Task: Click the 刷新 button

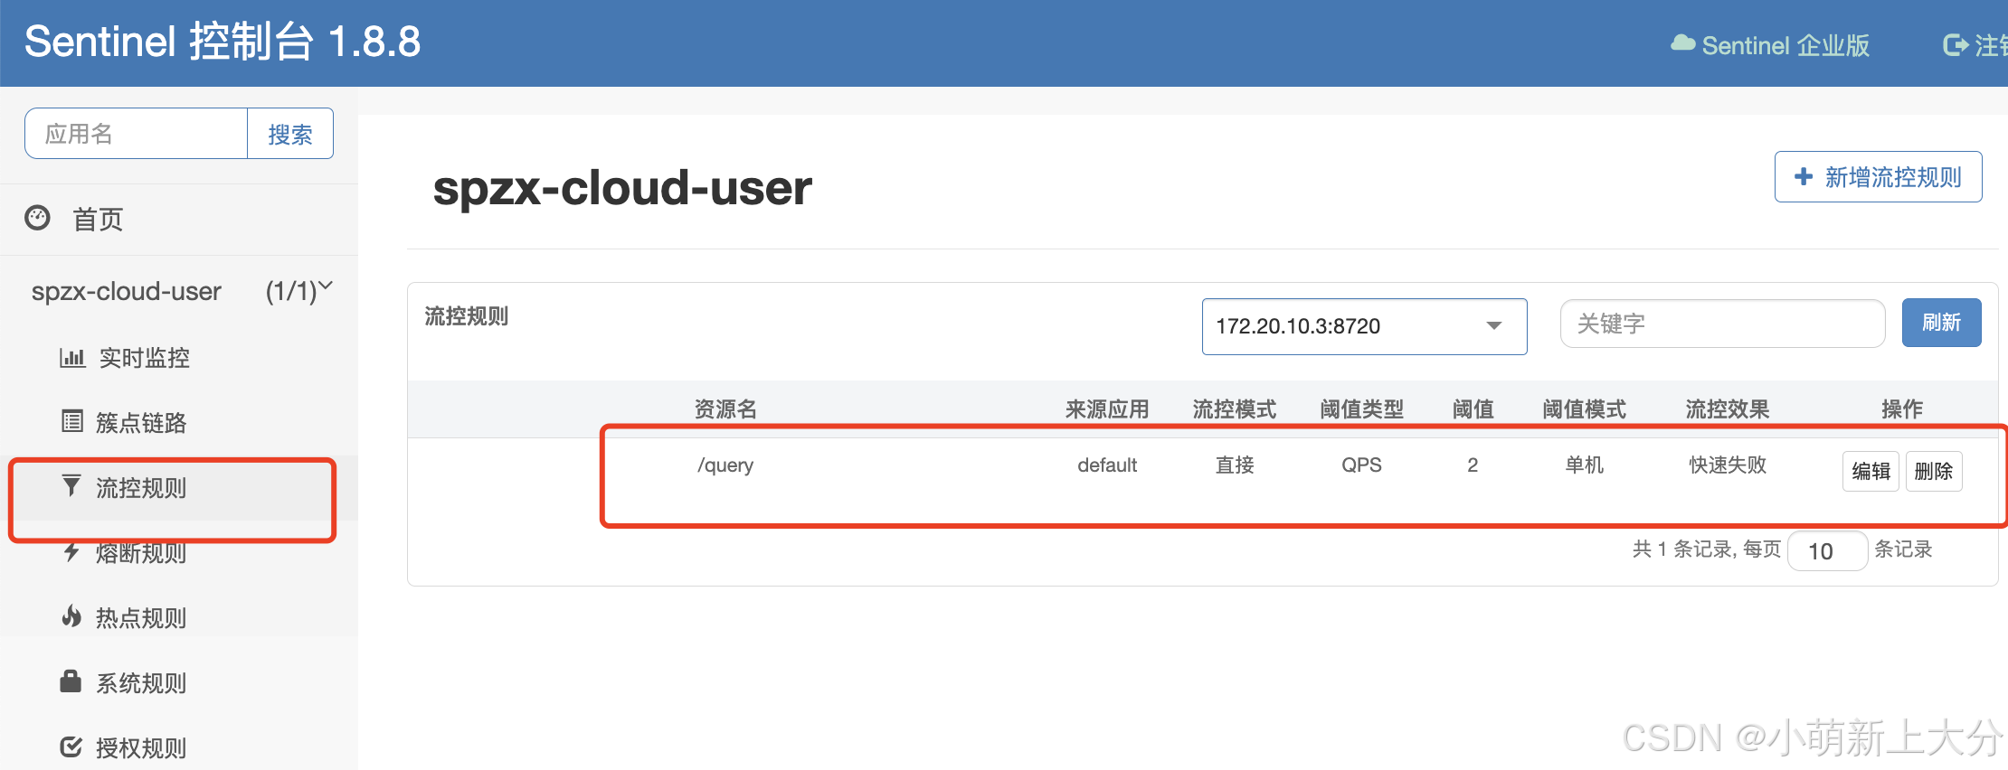Action: click(x=1941, y=323)
